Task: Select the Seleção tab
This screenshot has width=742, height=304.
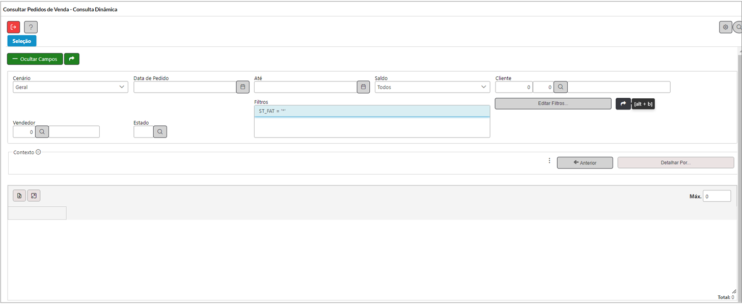Action: pyautogui.click(x=22, y=41)
